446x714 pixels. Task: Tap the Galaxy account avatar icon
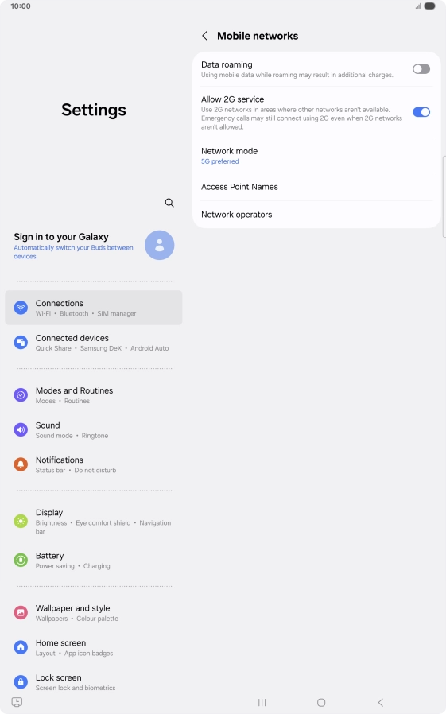(x=159, y=245)
